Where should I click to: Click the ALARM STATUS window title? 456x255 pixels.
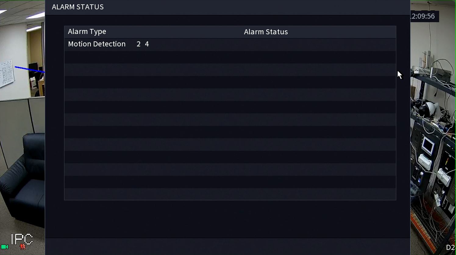78,7
